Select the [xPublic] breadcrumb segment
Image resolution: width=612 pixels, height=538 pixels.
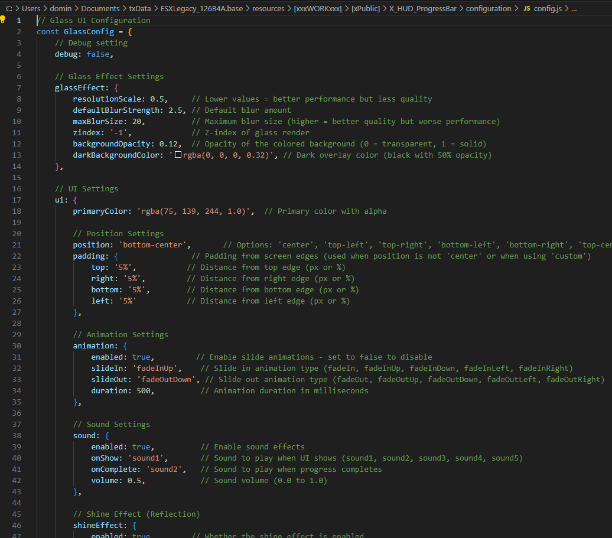(366, 9)
